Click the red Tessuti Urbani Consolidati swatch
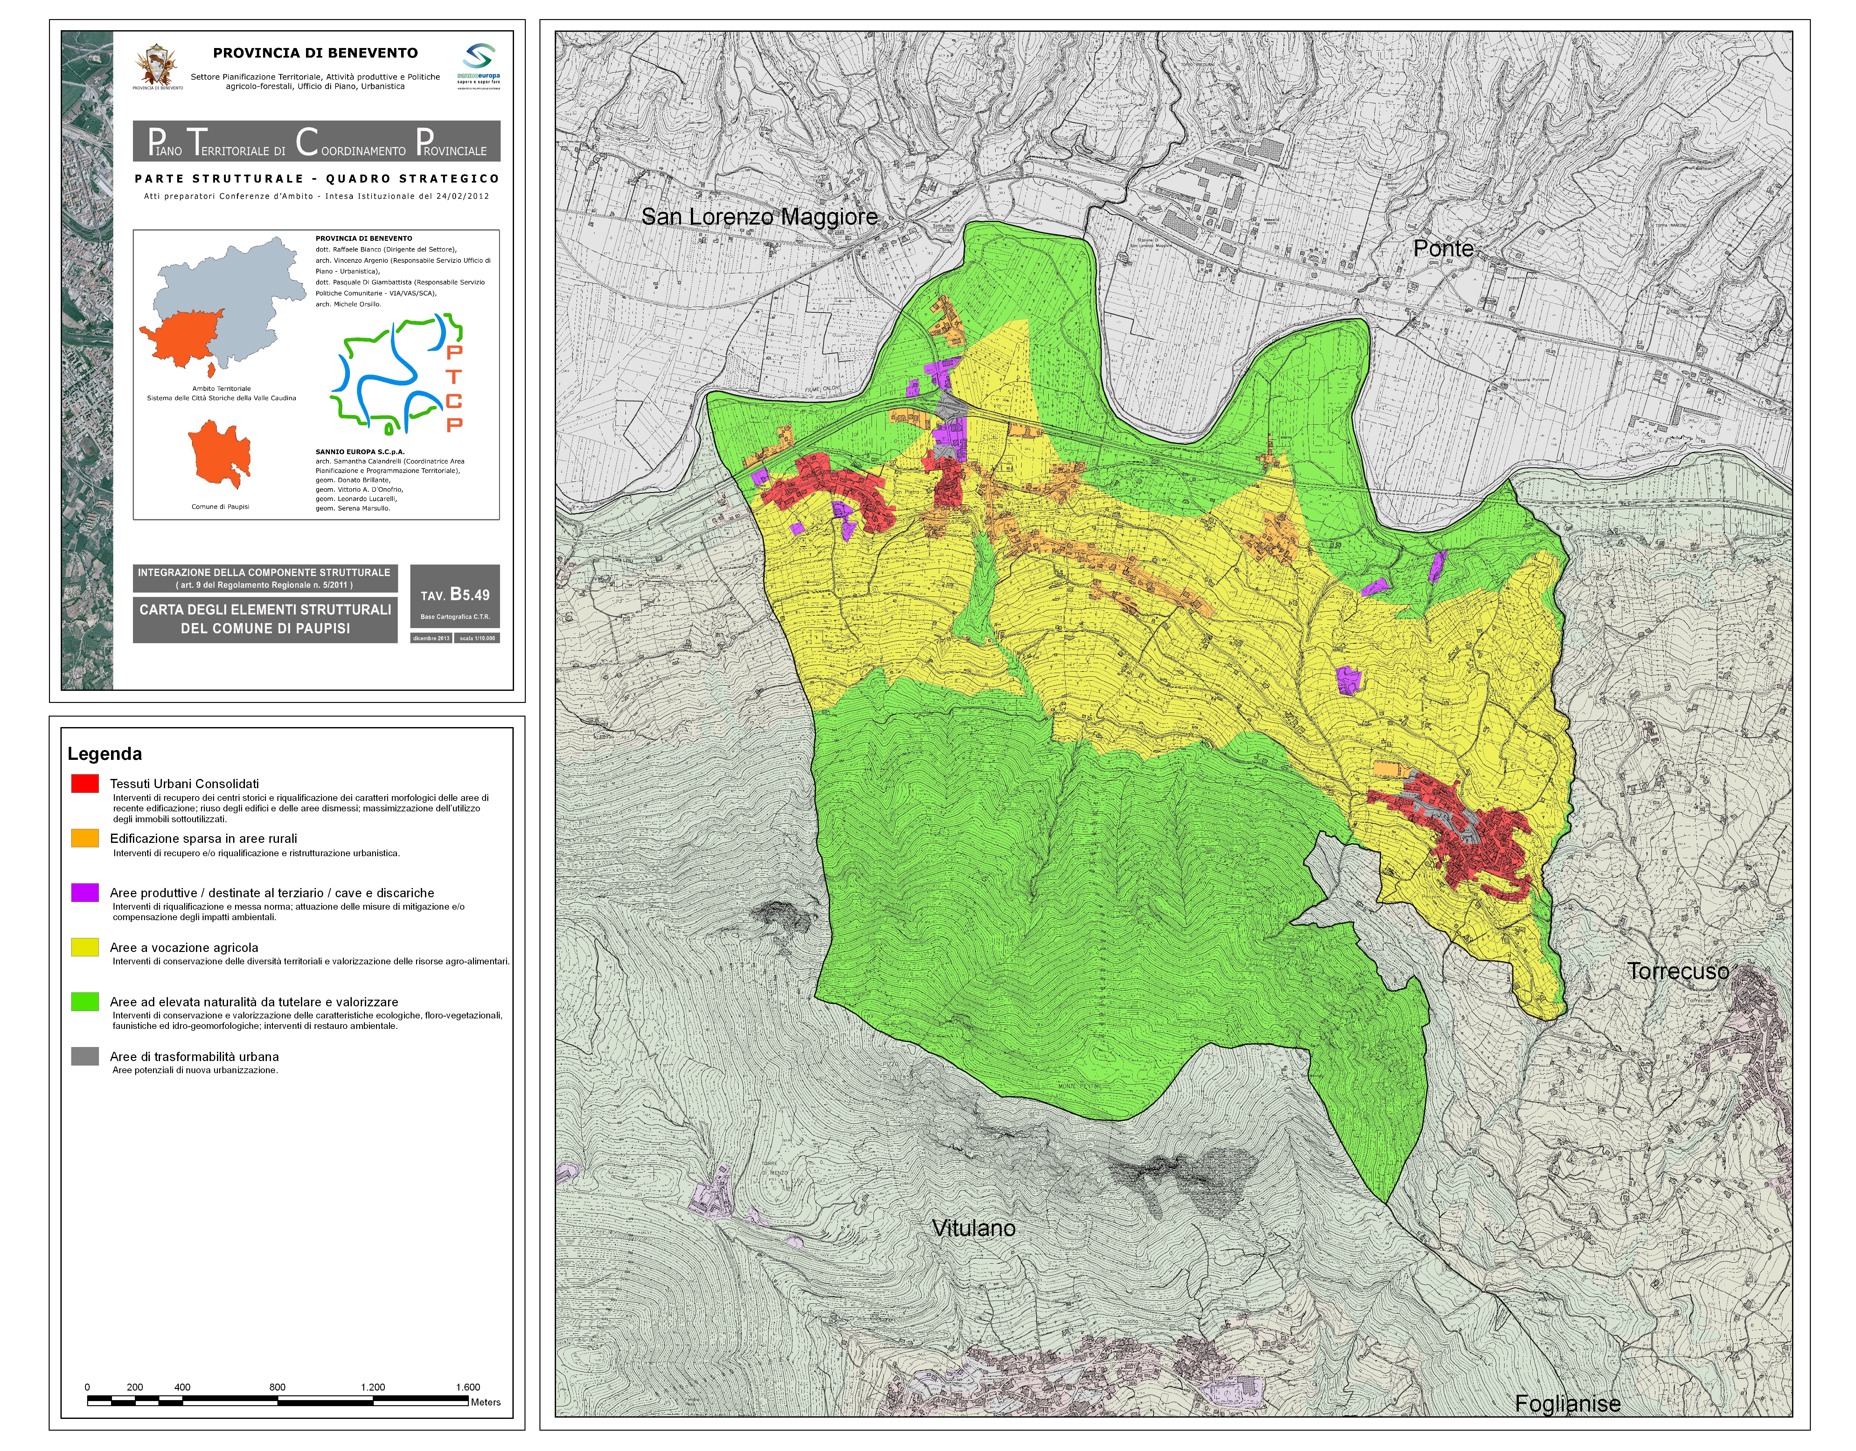 85,783
